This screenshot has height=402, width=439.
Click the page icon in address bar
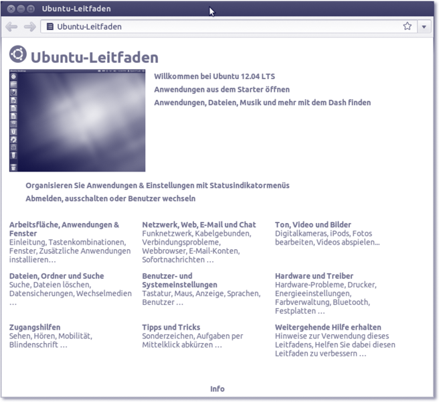[x=50, y=27]
